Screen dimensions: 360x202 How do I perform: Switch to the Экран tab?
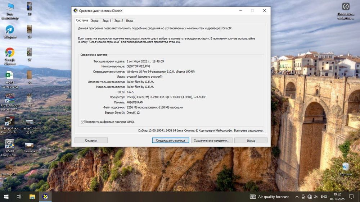click(95, 20)
